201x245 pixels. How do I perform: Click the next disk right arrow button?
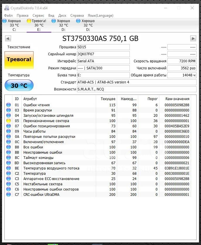tap(193, 38)
